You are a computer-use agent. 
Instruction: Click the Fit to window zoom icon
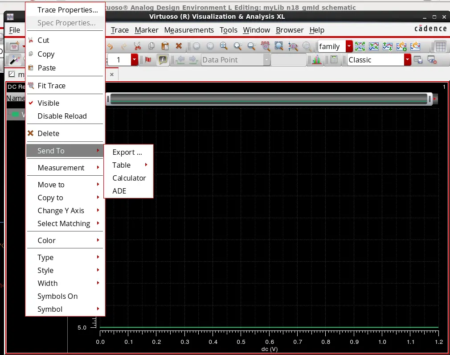click(x=279, y=46)
